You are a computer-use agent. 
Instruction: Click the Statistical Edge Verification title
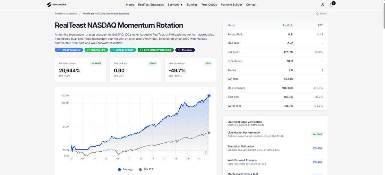245,122
